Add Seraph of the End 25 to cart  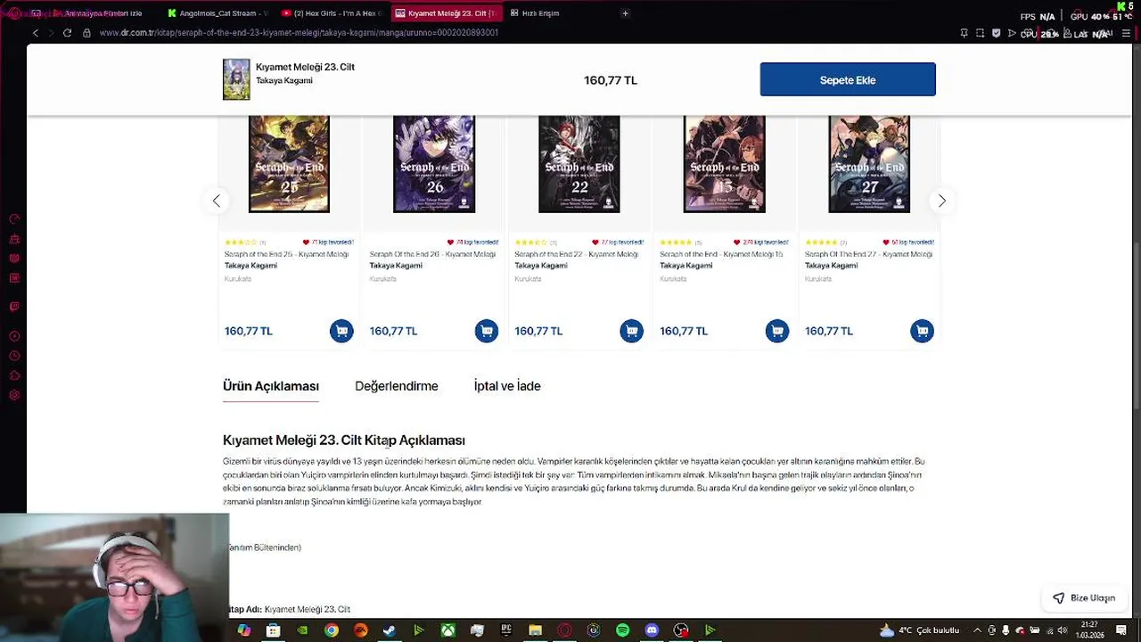341,331
